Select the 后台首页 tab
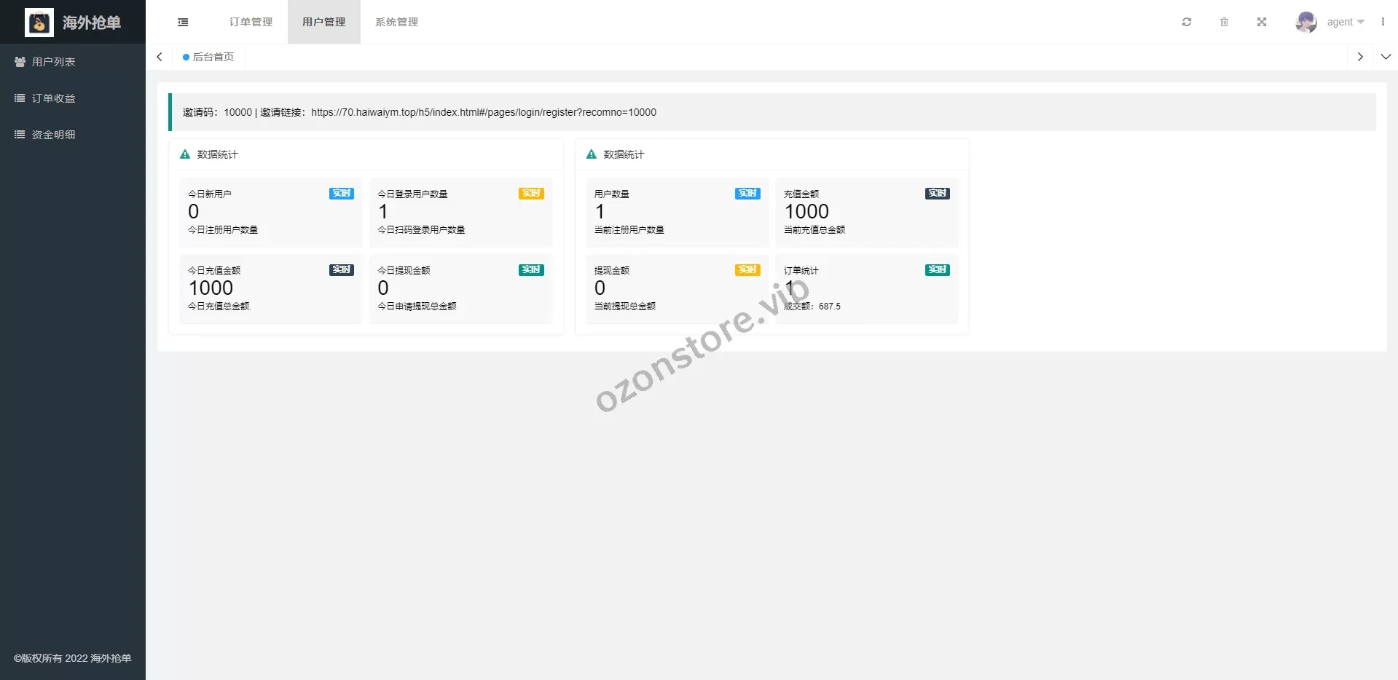Screen dimensions: 1398x680 pyautogui.click(x=209, y=57)
